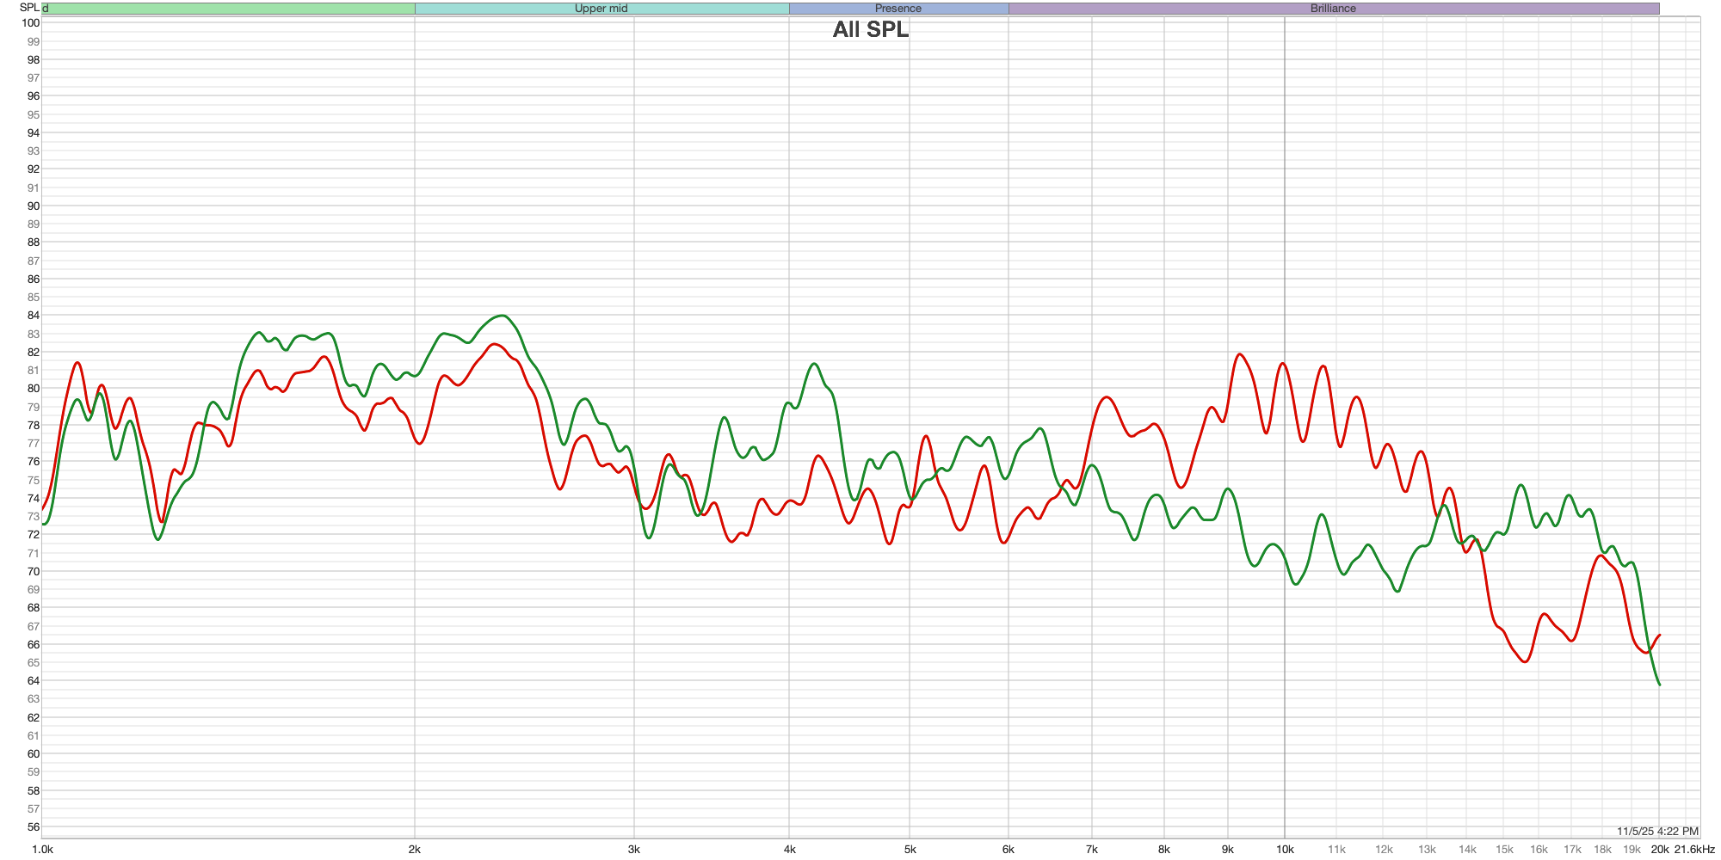Click the 11/5/25 4:22 PM timestamp

point(1657,832)
